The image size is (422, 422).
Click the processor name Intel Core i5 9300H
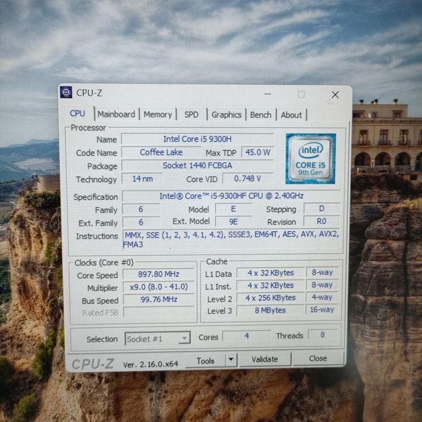point(197,139)
